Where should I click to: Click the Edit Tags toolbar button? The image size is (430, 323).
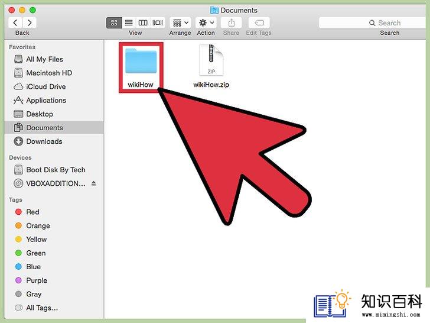259,23
